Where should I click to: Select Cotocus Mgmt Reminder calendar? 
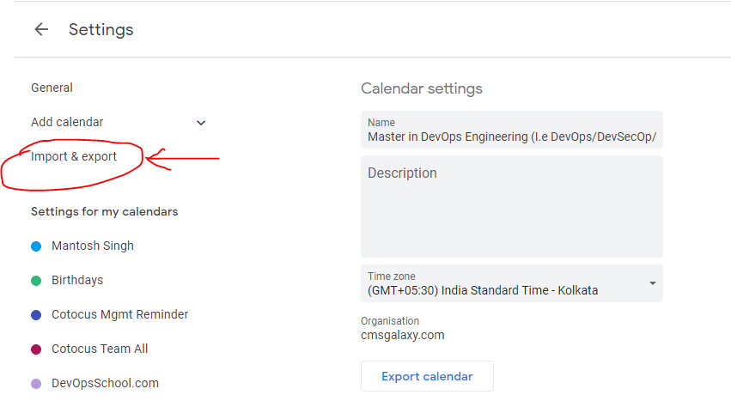119,314
